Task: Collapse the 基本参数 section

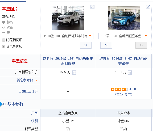Action: tap(5, 104)
